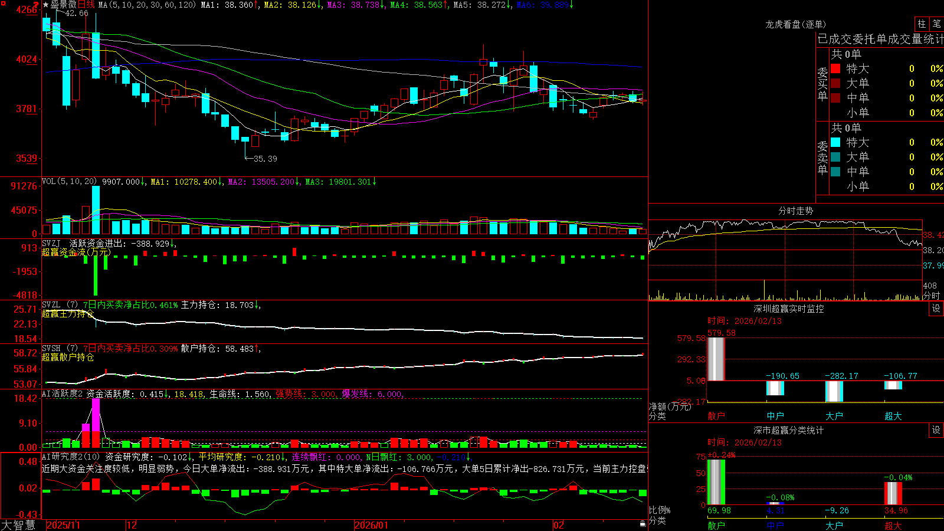Jump to 2026/01 on the timeline

(372, 525)
